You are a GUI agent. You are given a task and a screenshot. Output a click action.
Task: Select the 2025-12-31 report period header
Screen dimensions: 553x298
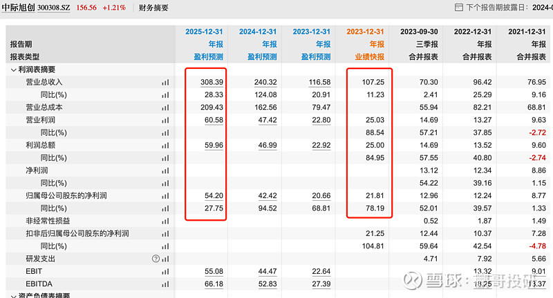[x=204, y=32]
